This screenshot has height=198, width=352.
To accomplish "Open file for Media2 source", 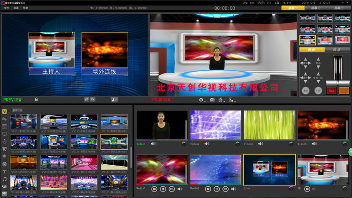I will (207, 189).
